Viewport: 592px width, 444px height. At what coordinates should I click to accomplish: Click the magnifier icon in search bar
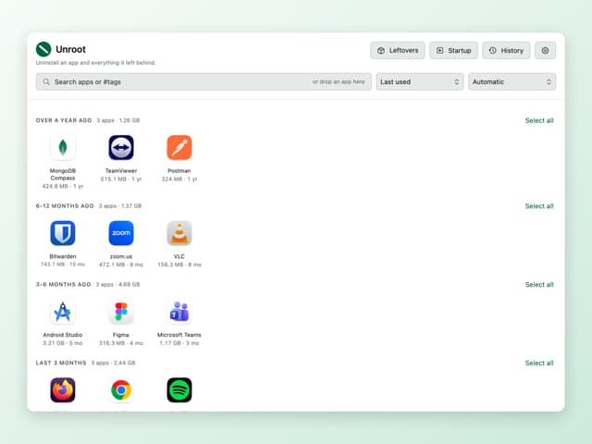(46, 82)
